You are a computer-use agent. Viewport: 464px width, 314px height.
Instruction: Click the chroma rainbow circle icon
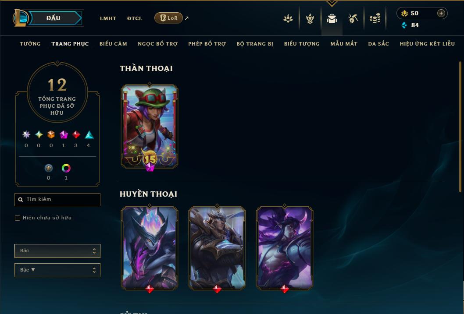66,168
